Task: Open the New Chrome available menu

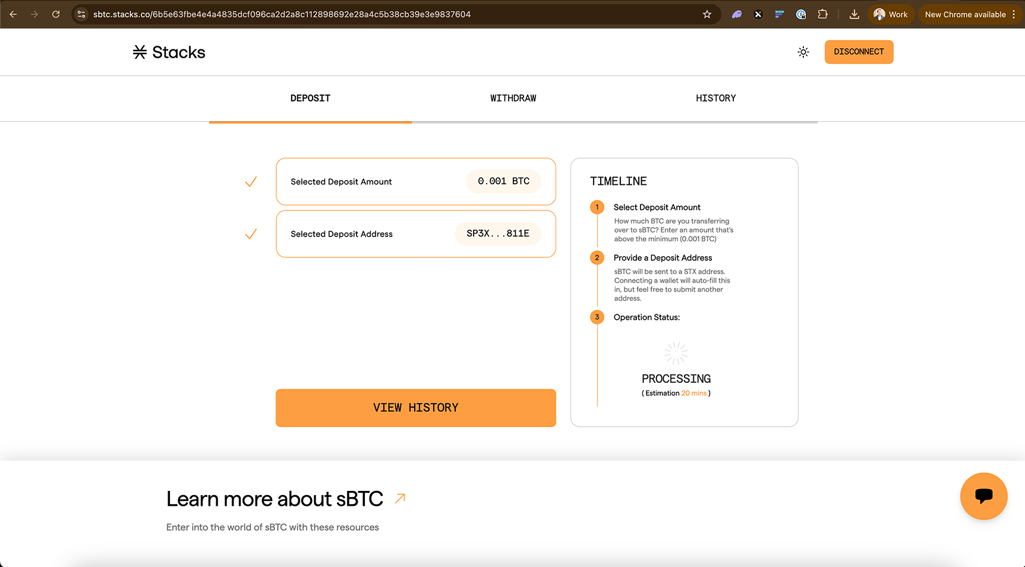Action: [x=970, y=14]
